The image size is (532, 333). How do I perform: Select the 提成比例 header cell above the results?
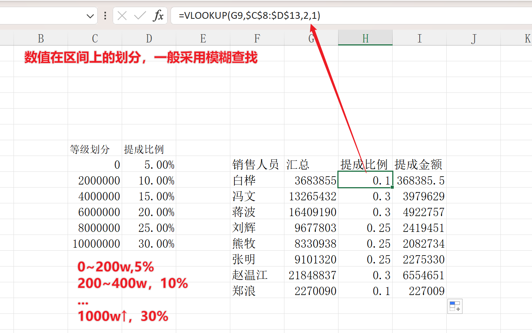point(365,165)
